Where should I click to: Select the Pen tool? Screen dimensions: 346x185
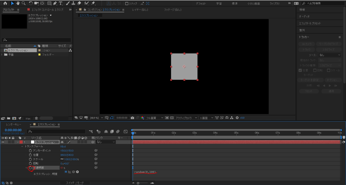tap(55, 3)
